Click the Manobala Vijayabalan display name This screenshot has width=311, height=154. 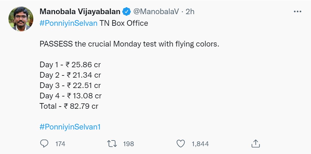(x=80, y=12)
